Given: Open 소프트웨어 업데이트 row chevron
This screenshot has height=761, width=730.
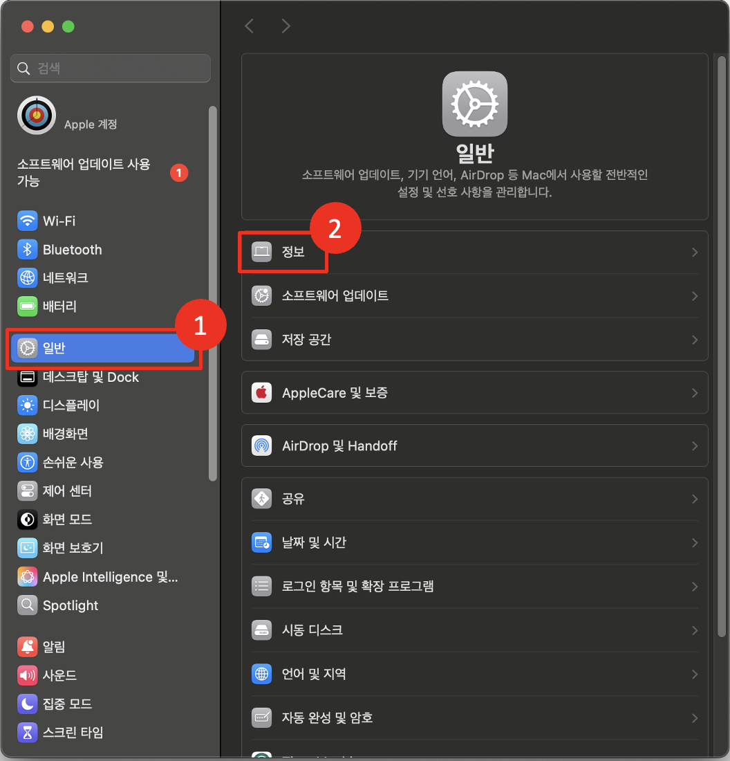Looking at the screenshot, I should pos(695,296).
